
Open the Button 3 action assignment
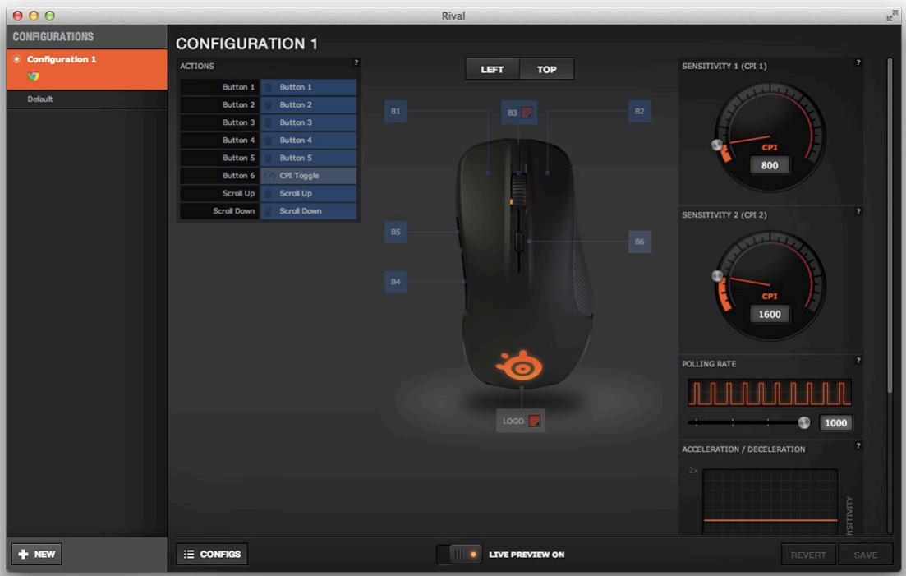click(309, 122)
